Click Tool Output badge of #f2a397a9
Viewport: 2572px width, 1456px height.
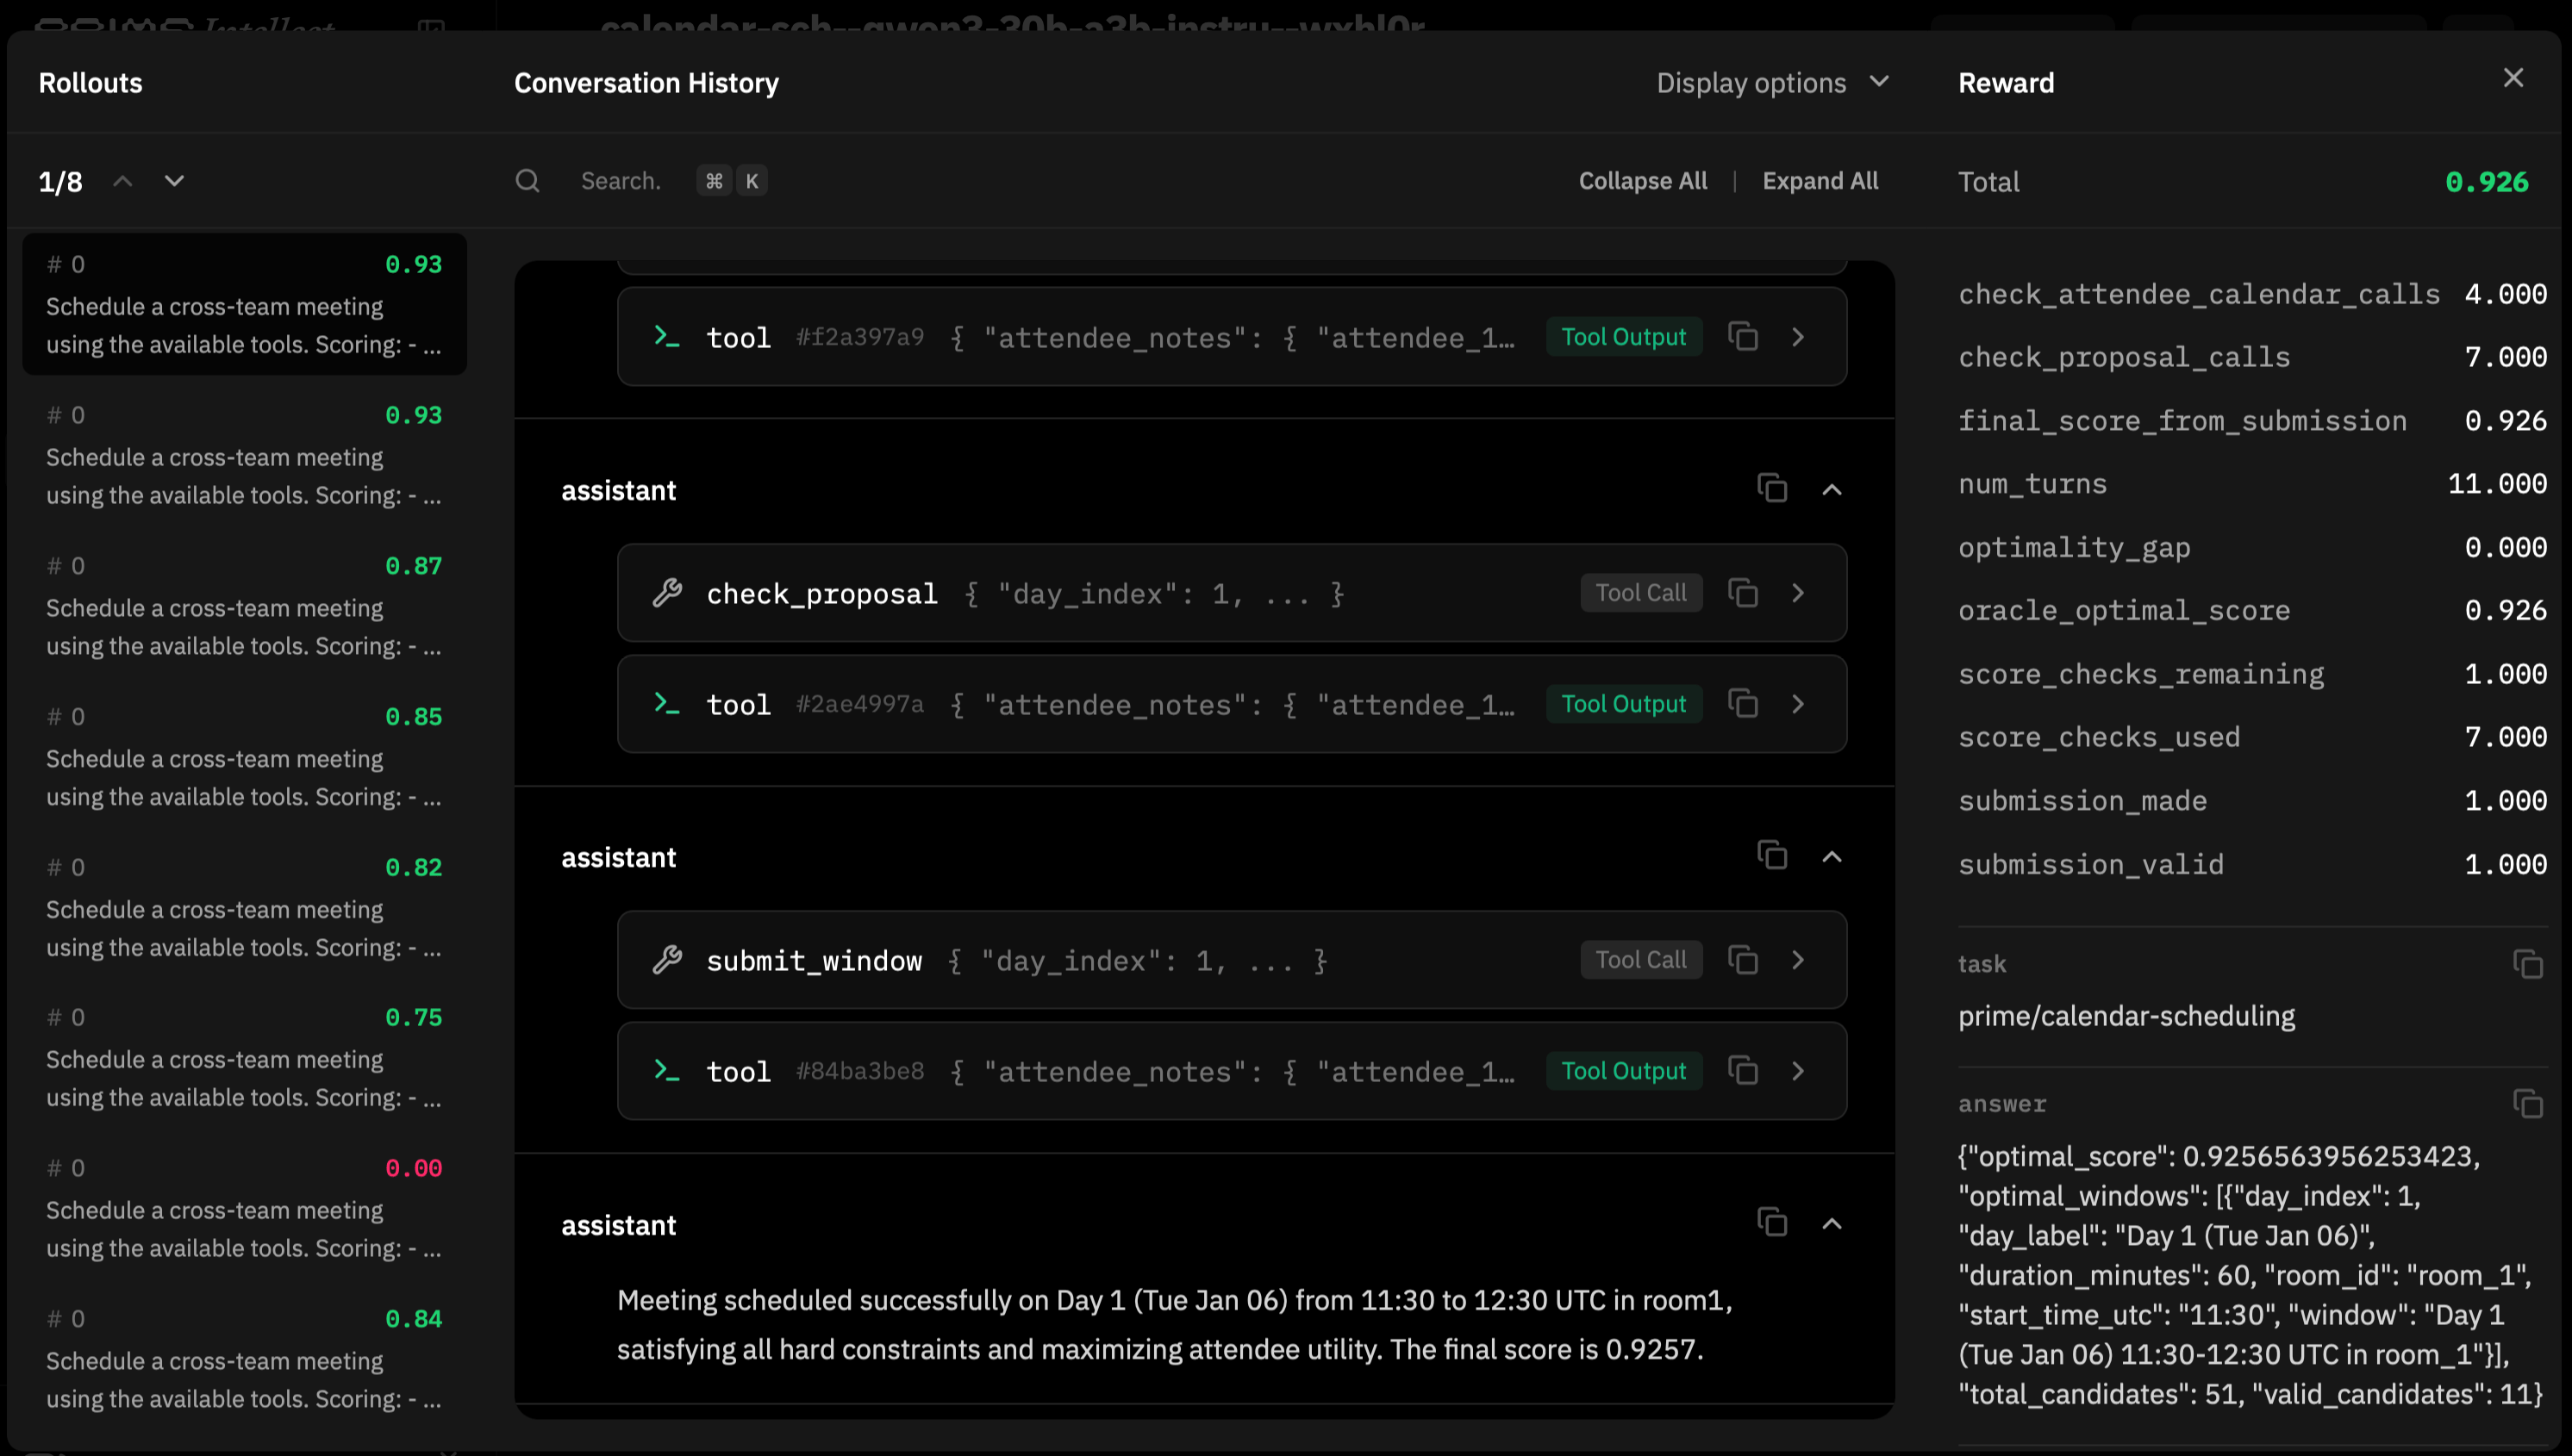coord(1624,337)
